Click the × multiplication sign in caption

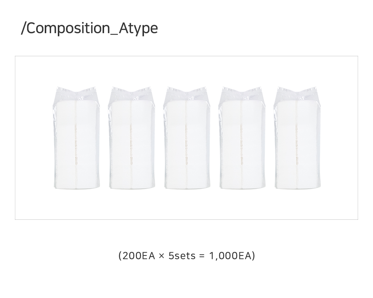(x=162, y=256)
